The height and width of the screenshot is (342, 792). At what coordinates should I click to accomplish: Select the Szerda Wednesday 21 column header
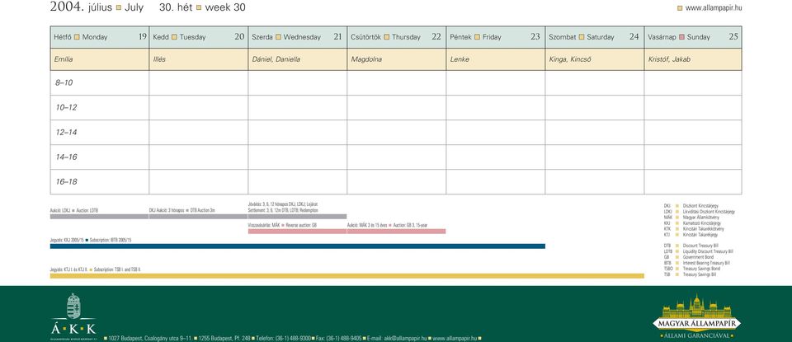[x=298, y=37]
